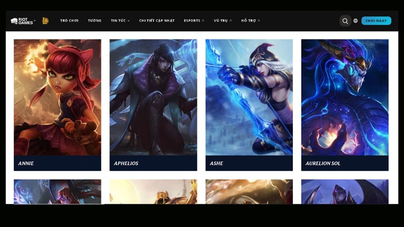This screenshot has width=404, height=227.
Task: Open second-row champion card below Aurelion Sol
Action: click(x=345, y=192)
